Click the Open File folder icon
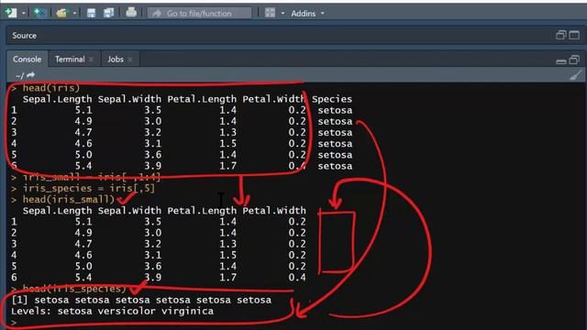Image resolution: width=587 pixels, height=330 pixels. pos(61,14)
